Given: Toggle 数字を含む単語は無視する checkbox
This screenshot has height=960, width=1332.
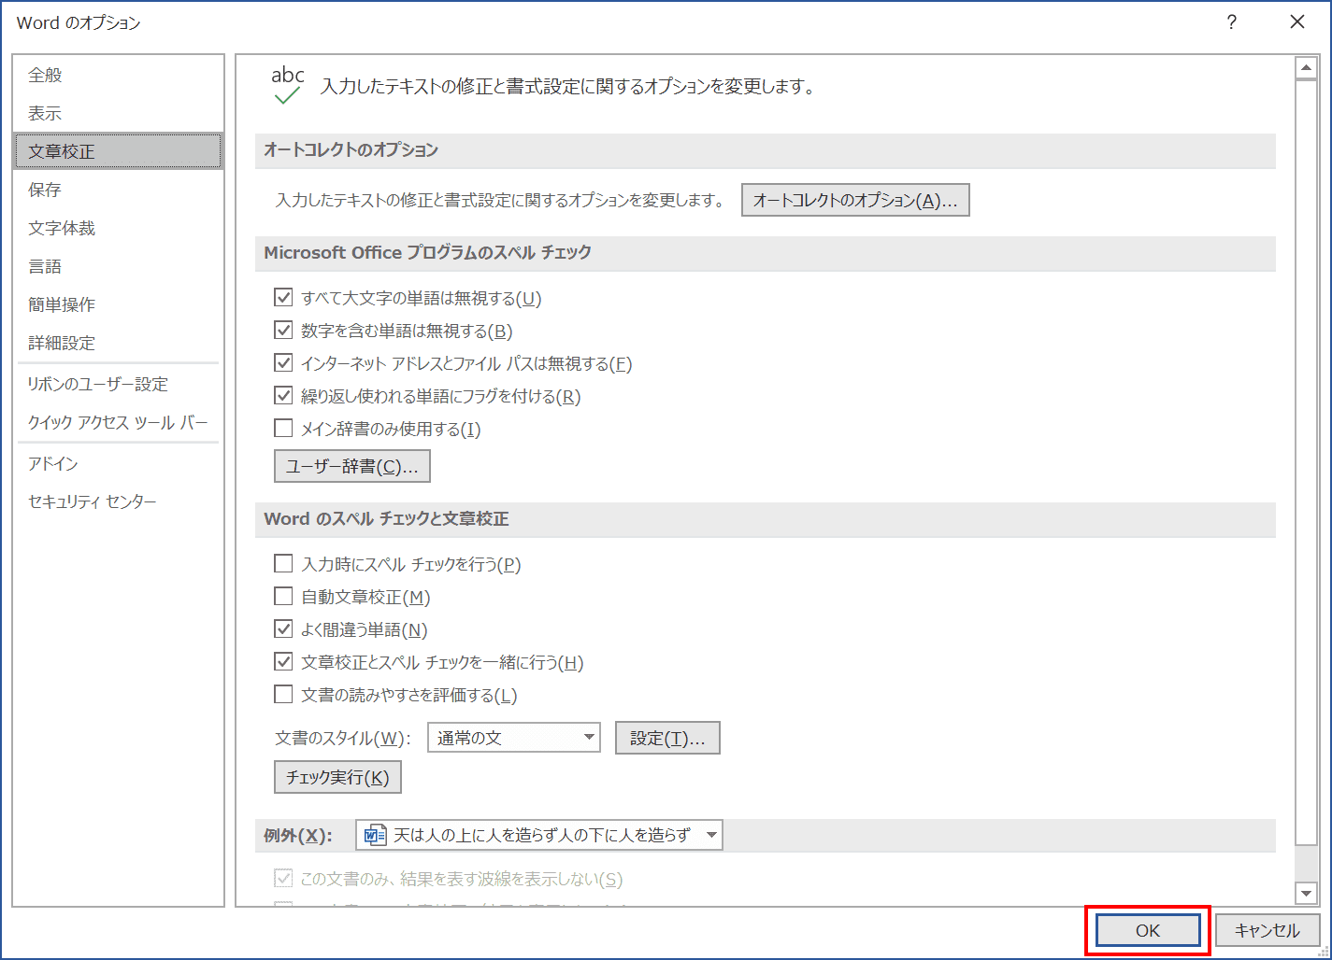Looking at the screenshot, I should 283,331.
